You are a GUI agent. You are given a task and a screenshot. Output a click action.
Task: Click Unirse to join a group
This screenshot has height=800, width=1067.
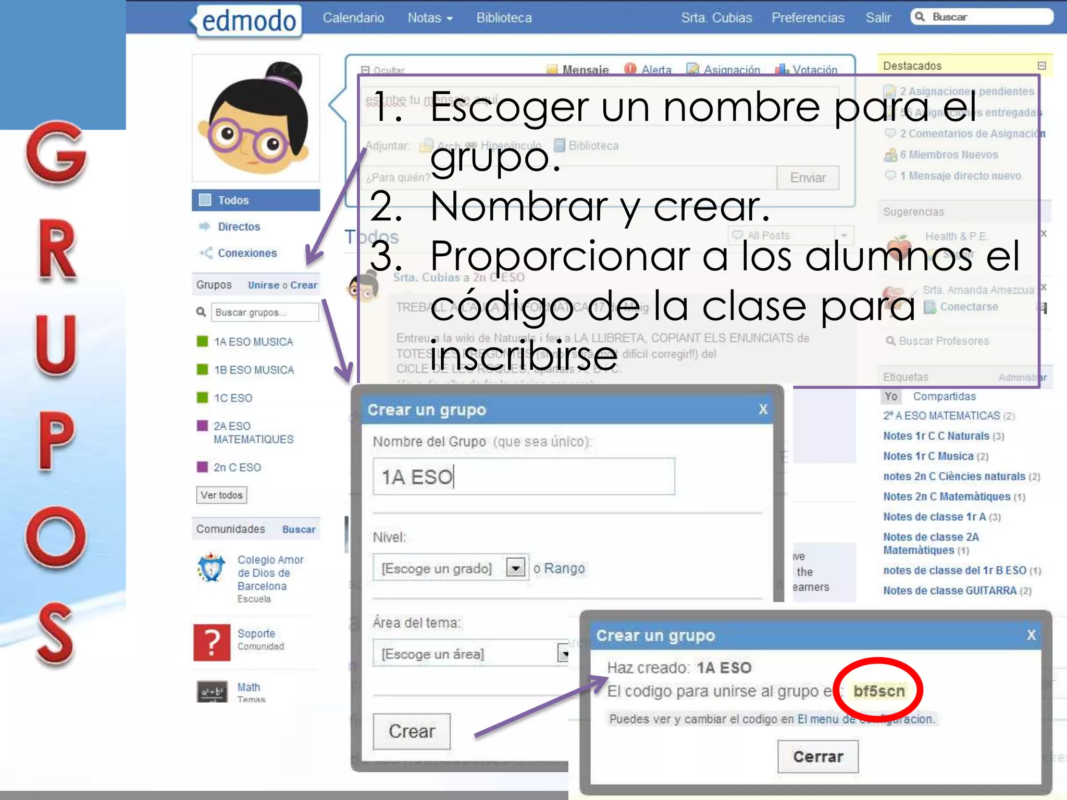tap(263, 285)
